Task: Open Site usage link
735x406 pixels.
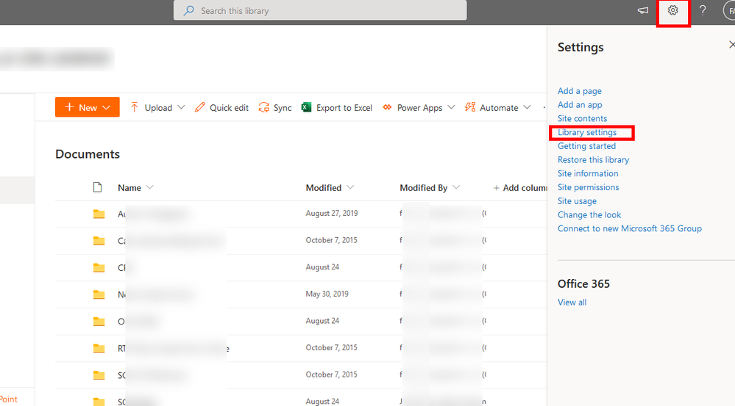Action: tap(577, 201)
